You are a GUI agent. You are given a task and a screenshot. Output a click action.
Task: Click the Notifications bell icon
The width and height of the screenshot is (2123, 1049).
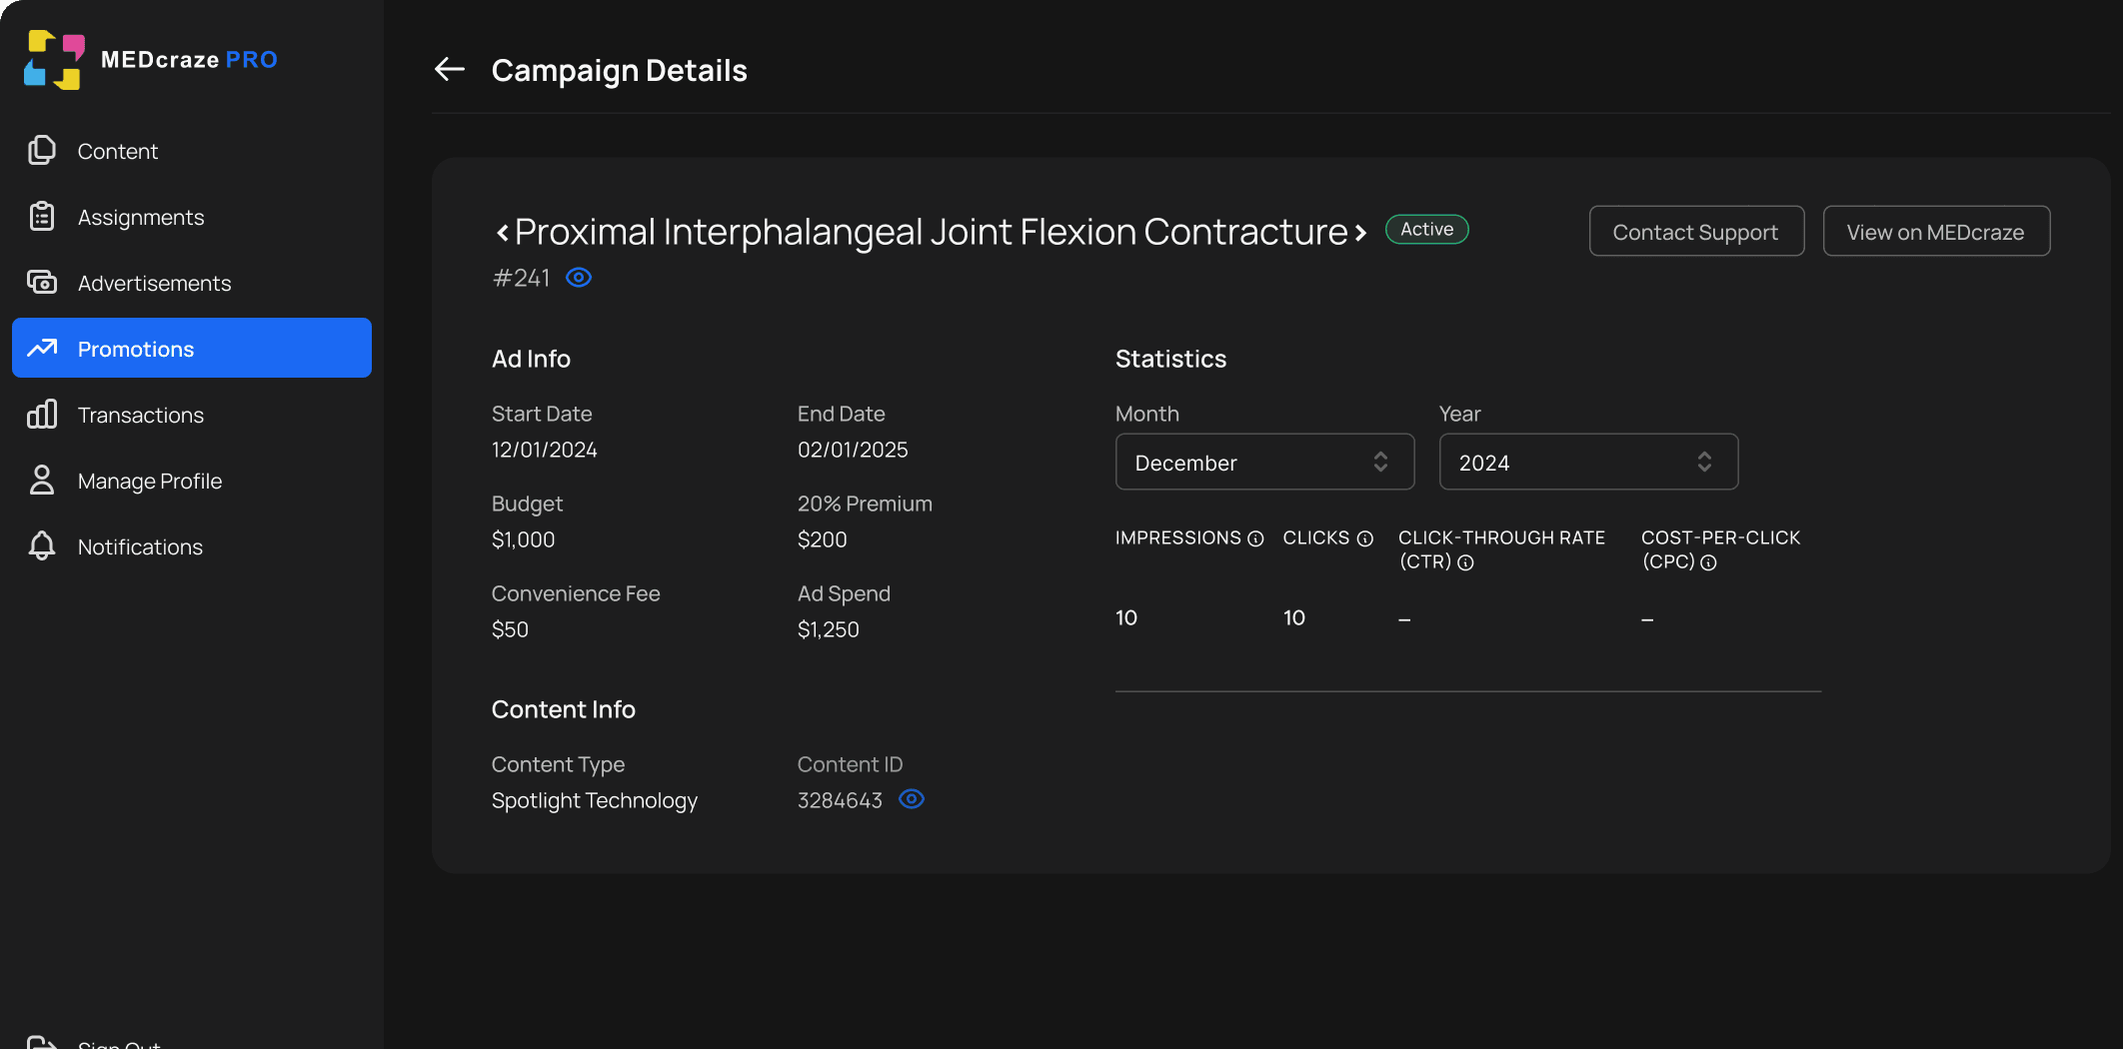click(42, 545)
